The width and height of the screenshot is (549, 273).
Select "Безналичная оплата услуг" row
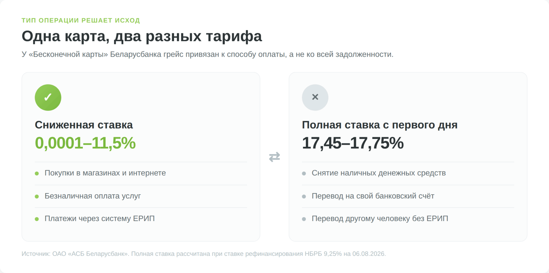pos(141,196)
